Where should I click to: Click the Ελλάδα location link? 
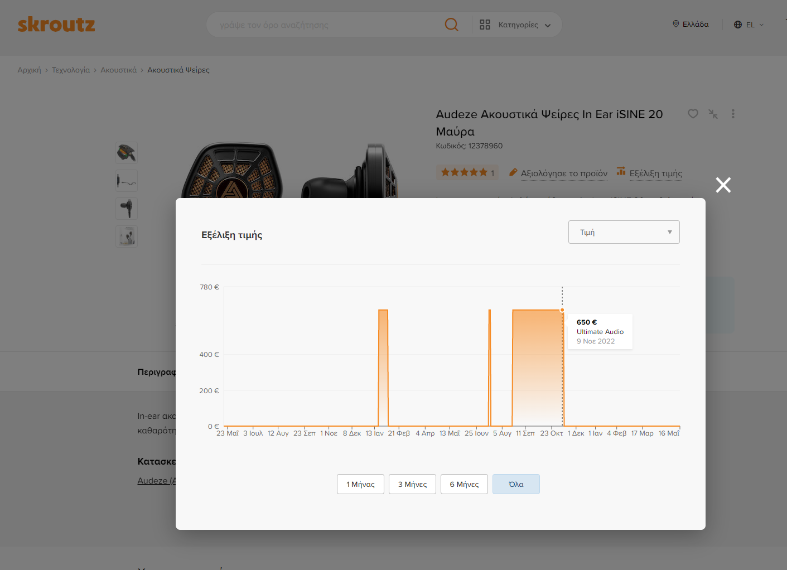coord(691,24)
